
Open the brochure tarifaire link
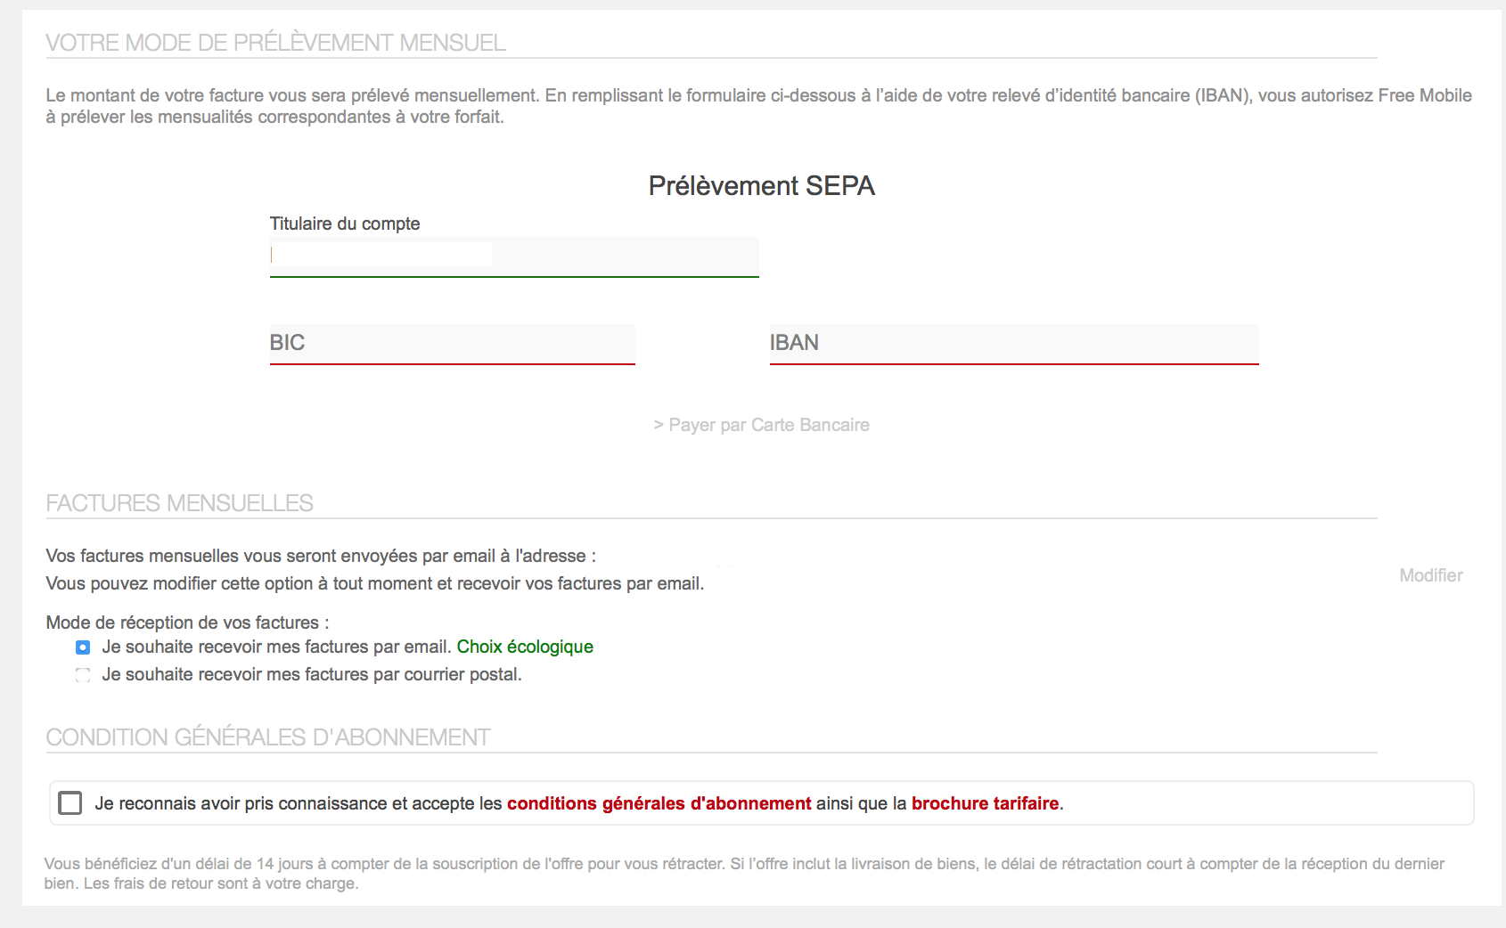(x=985, y=803)
